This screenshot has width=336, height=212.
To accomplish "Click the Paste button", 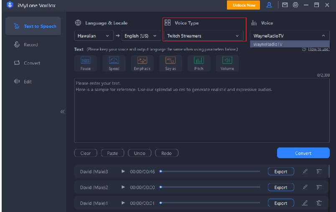I will click(112, 153).
